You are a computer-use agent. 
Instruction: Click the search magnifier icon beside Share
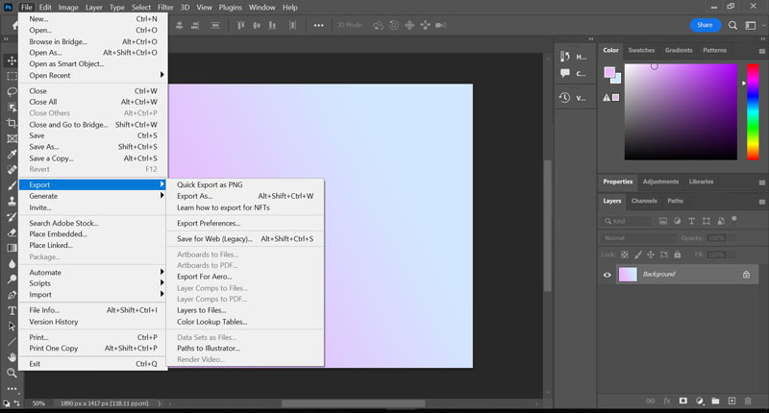(732, 25)
